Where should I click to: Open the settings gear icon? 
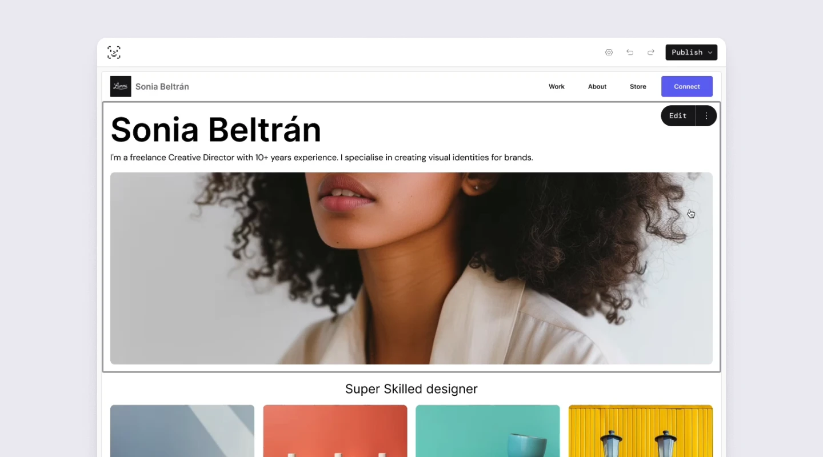609,52
